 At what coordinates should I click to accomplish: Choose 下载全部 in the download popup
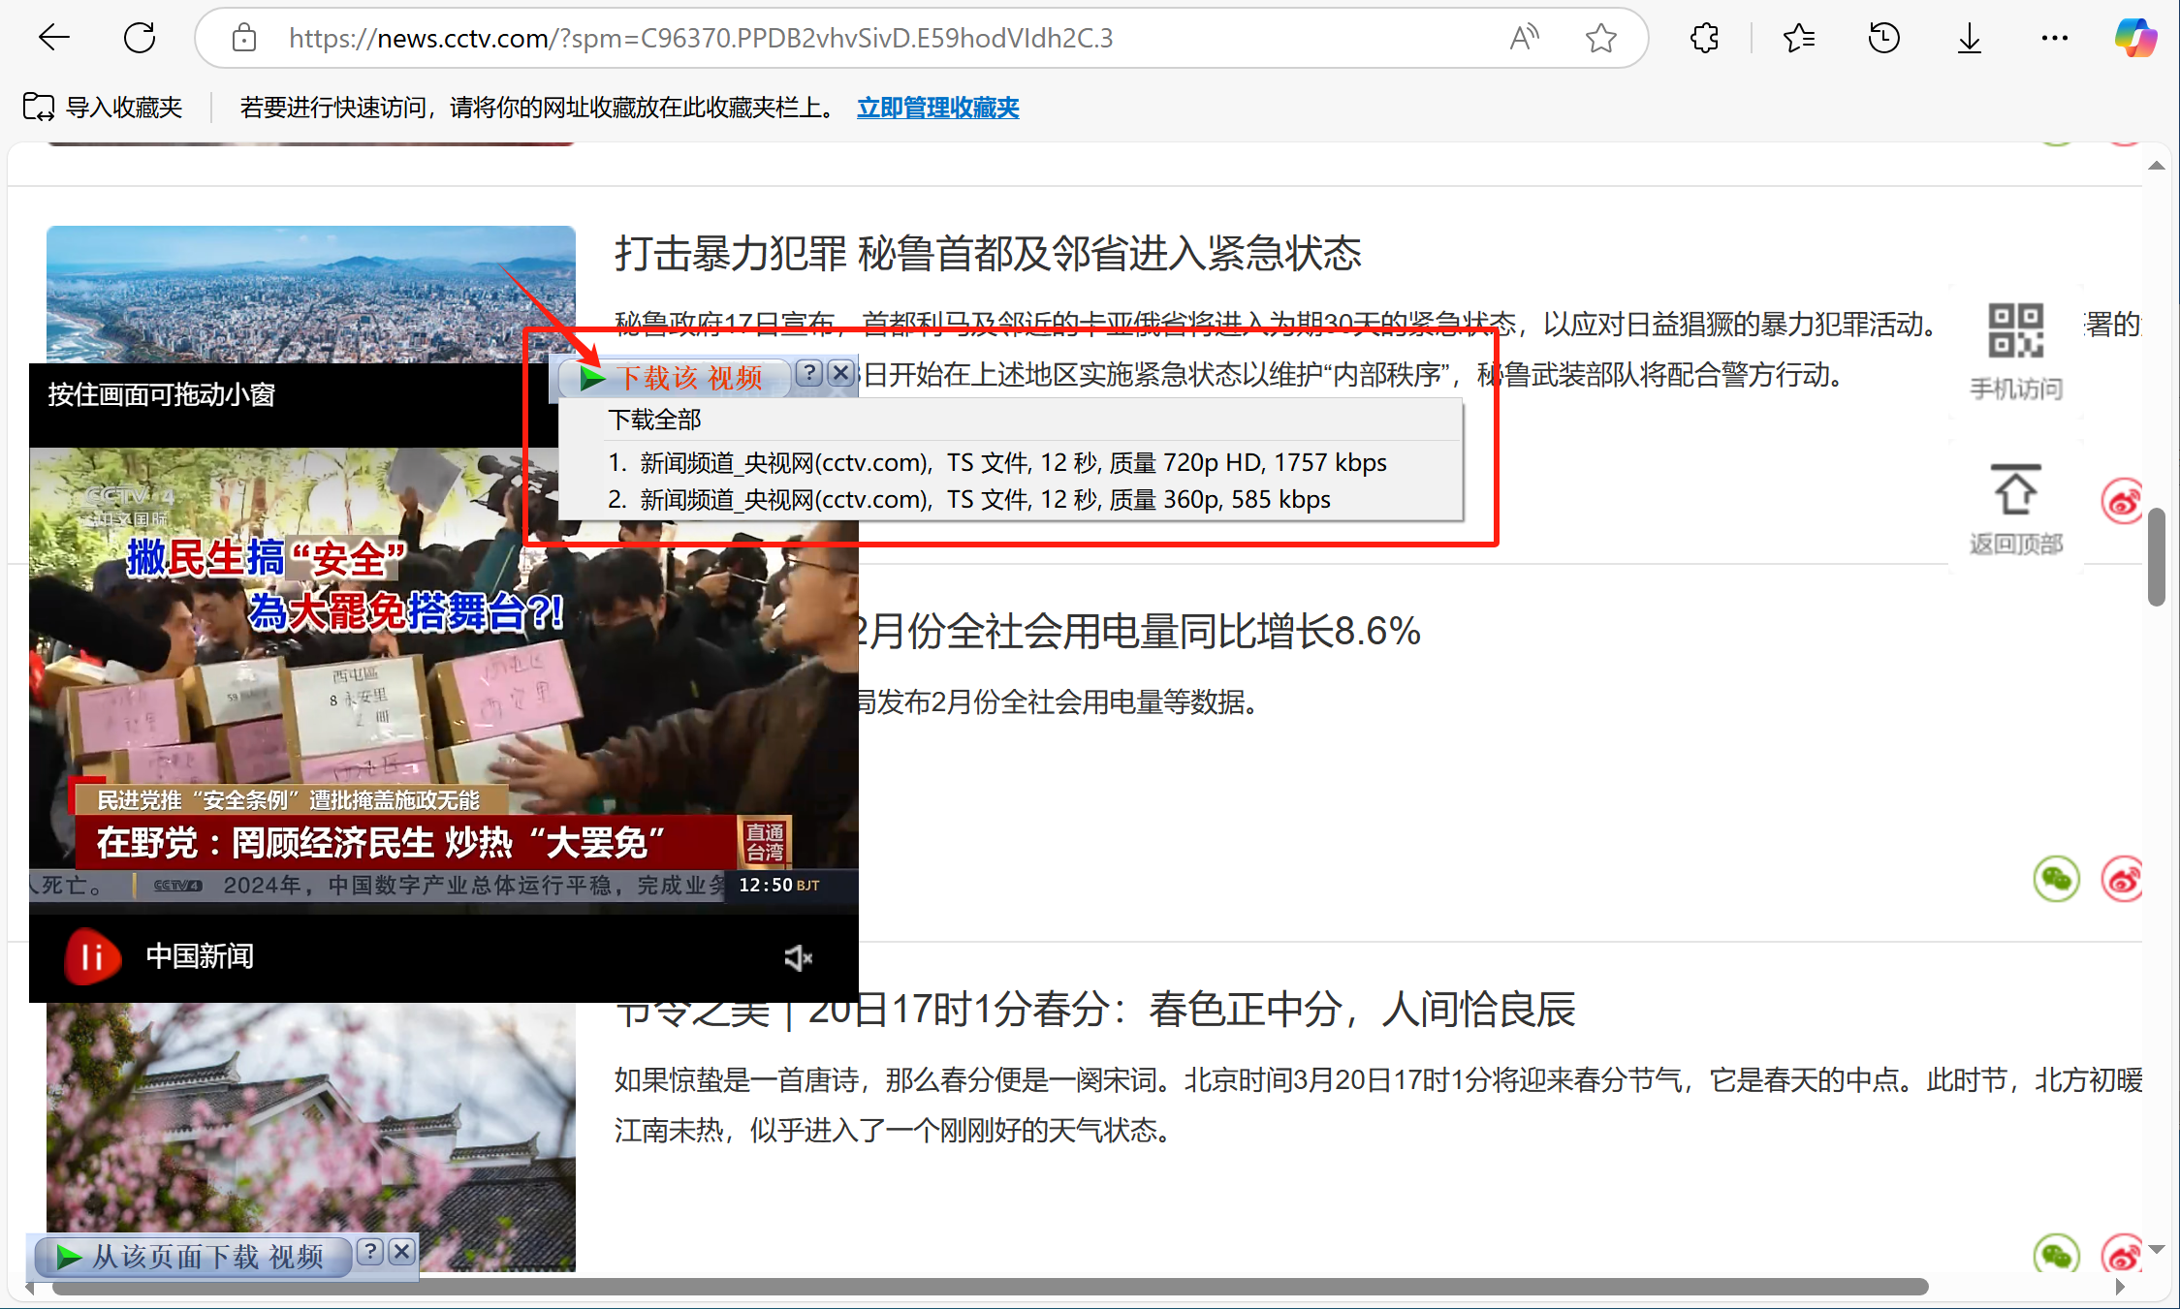click(x=656, y=420)
